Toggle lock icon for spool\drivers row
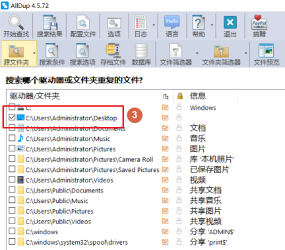Viewport: 285px width, 250px height. (x=179, y=241)
